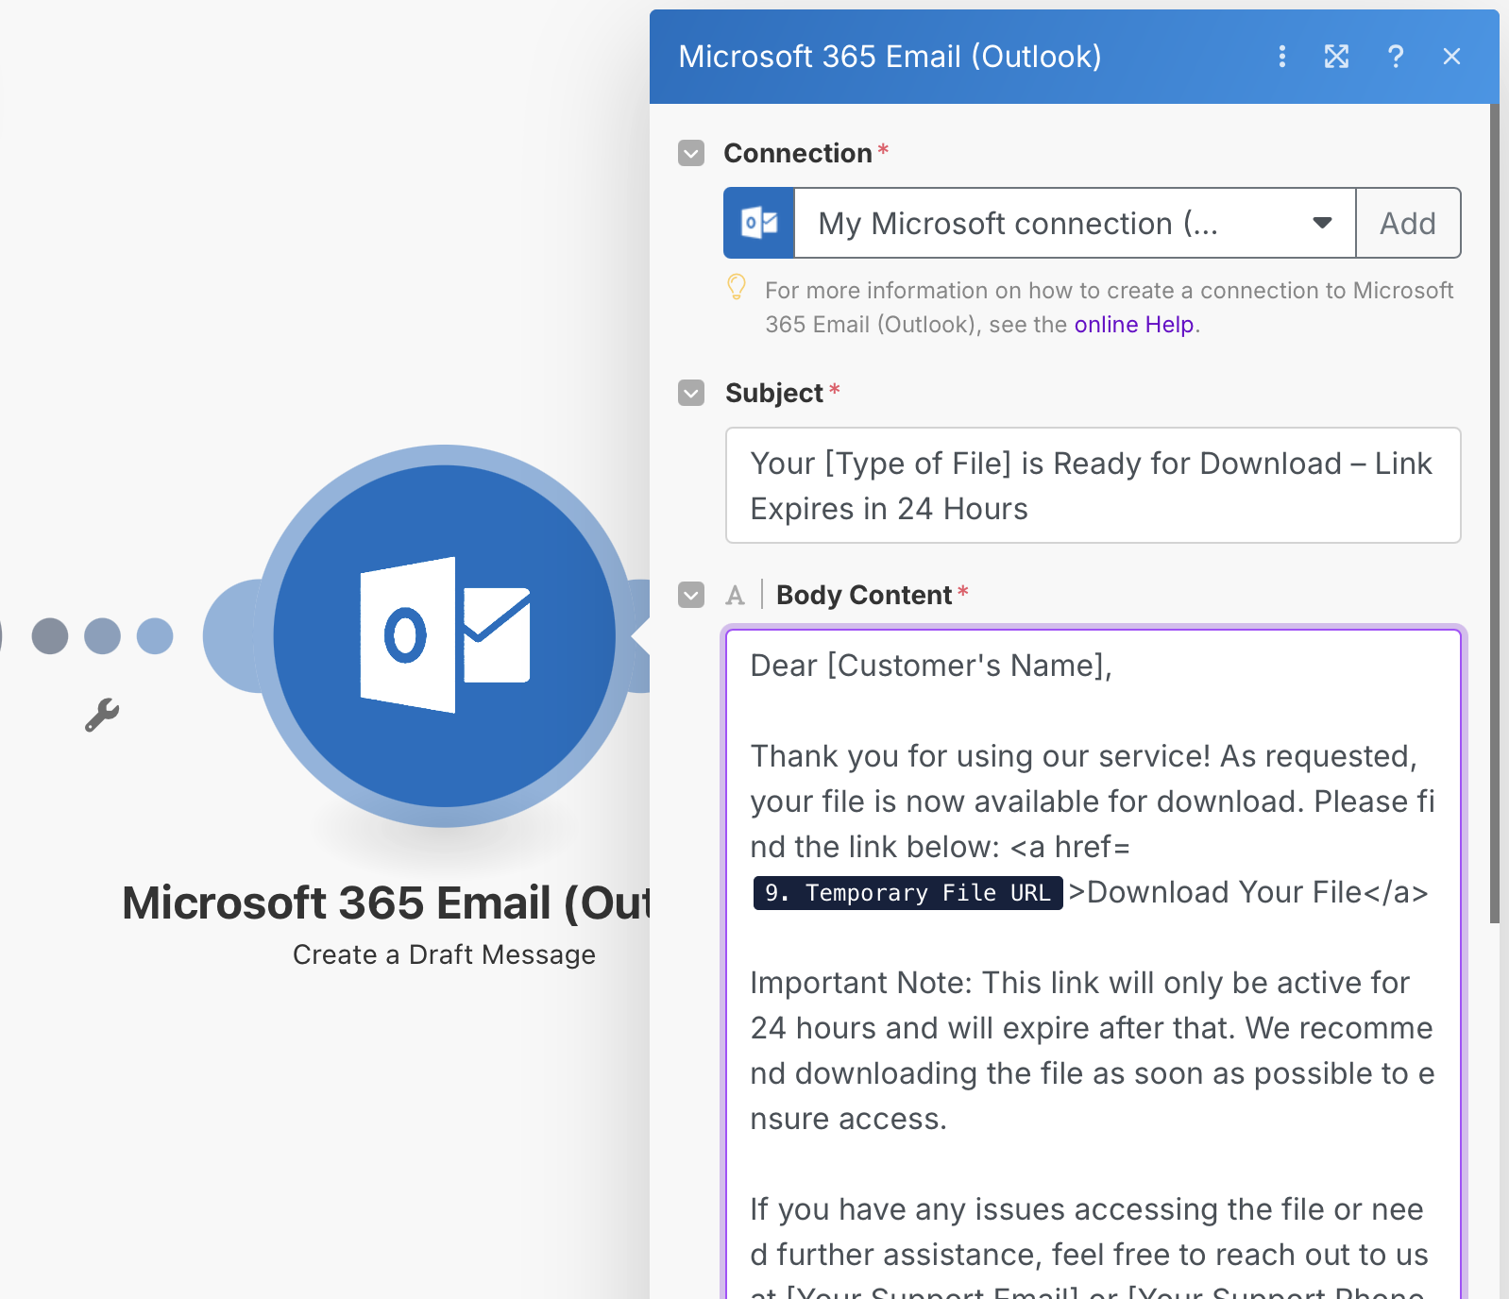The image size is (1509, 1299).
Task: Click inside the Body Content text area
Action: [1093, 963]
